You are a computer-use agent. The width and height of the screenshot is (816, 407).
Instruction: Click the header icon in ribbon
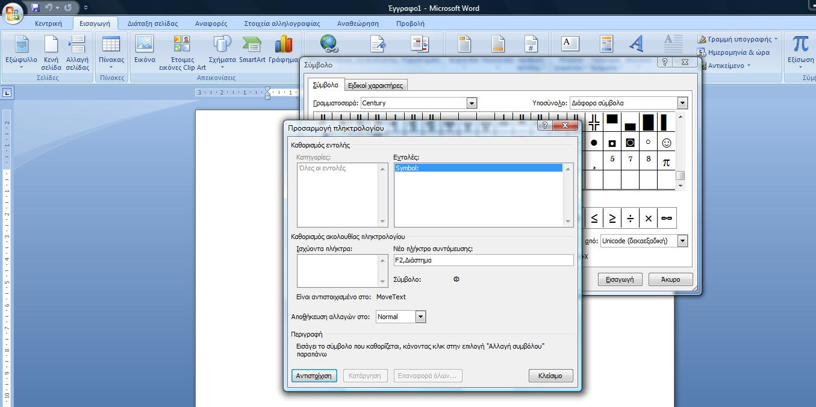point(464,44)
